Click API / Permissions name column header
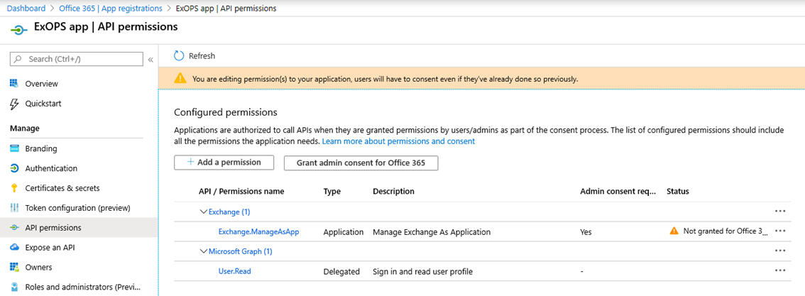The image size is (805, 296). coord(241,192)
